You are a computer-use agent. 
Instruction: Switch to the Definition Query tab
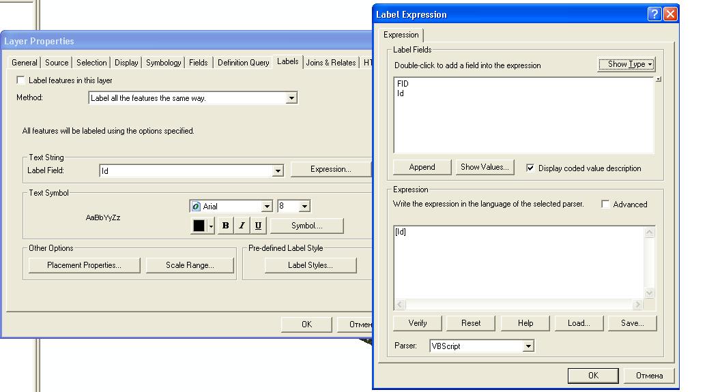tap(244, 63)
